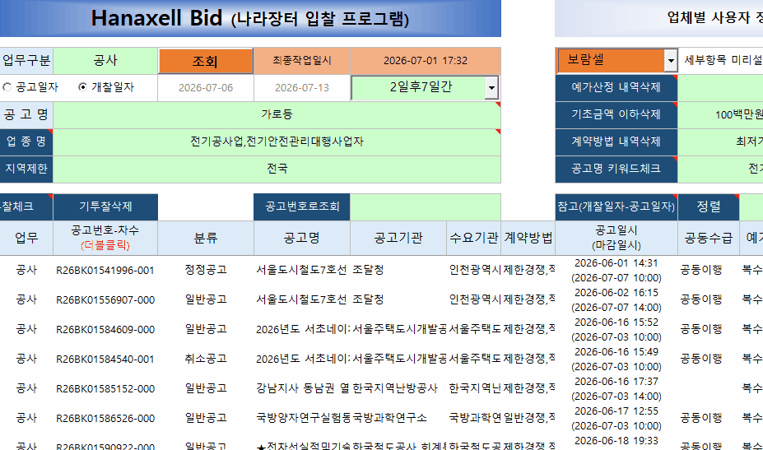Click the 기초금액 이하삭제 button

point(616,115)
